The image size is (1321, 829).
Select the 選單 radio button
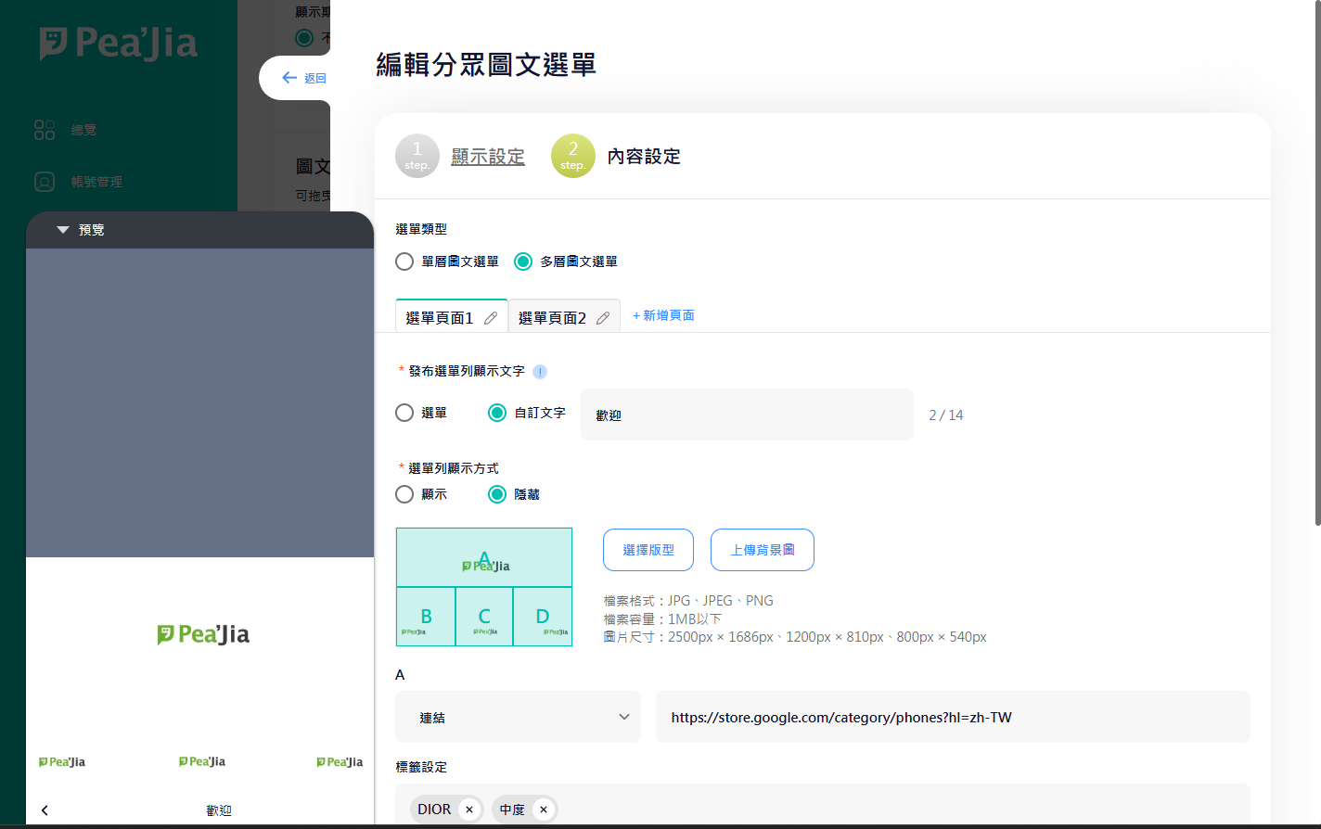tap(404, 413)
